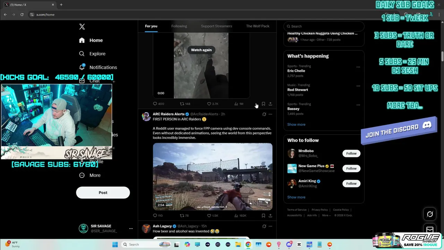Bookmark the ARC Raiders Alerts post

[x=263, y=216]
